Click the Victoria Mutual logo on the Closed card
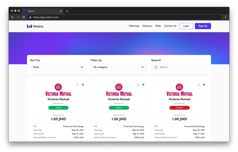 point(179,90)
